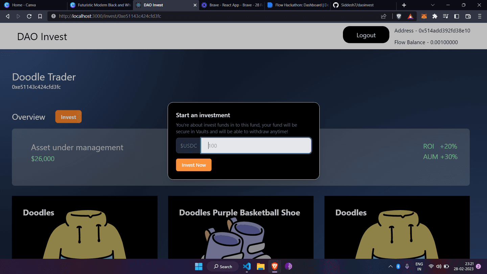Click the battery tray icon

pos(446,267)
